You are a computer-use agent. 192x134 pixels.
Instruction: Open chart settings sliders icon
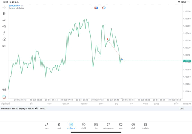[x=4, y=26]
